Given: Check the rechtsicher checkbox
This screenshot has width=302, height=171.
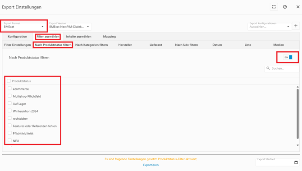Looking at the screenshot, I should (9, 118).
